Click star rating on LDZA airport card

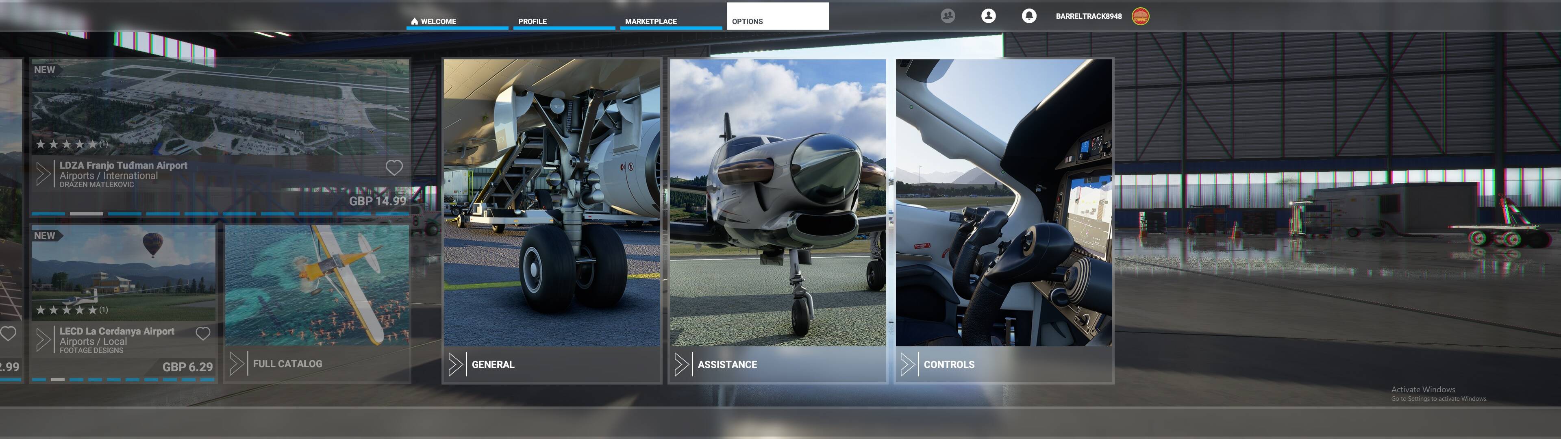72,144
